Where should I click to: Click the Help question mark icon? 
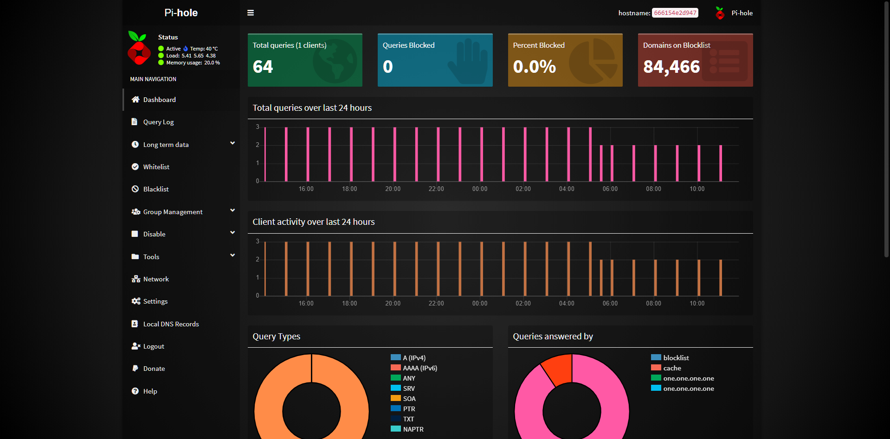point(135,391)
